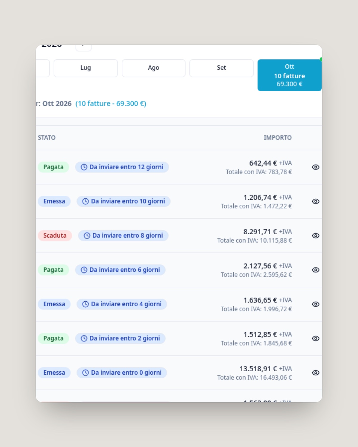Click 'Totale con IVA: 1.845,68 €'
This screenshot has width=358, height=447.
tap(256, 343)
